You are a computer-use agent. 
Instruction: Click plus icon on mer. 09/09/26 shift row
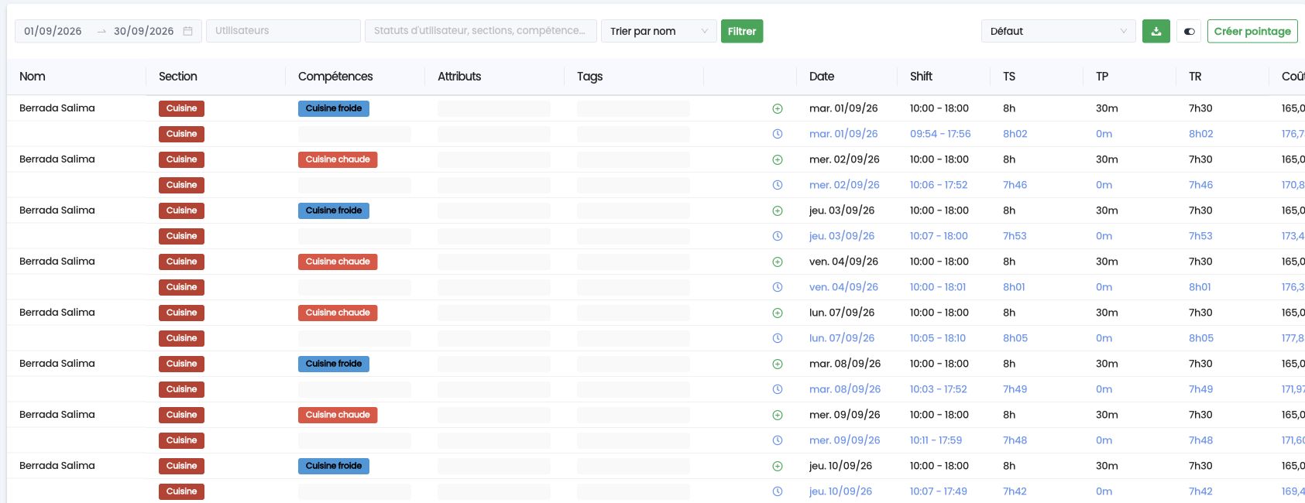[778, 416]
